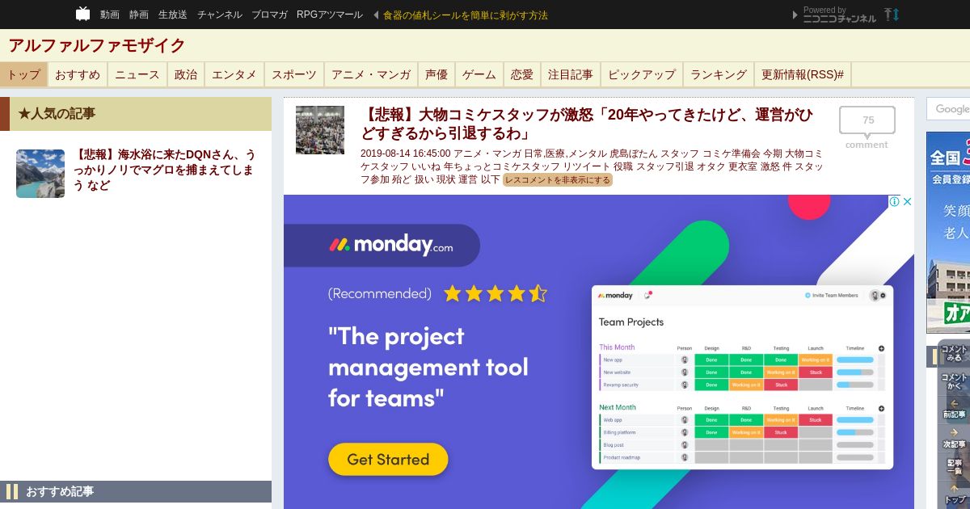This screenshot has height=509, width=970.
Task: Select the ゲーム tab
Action: (x=479, y=74)
